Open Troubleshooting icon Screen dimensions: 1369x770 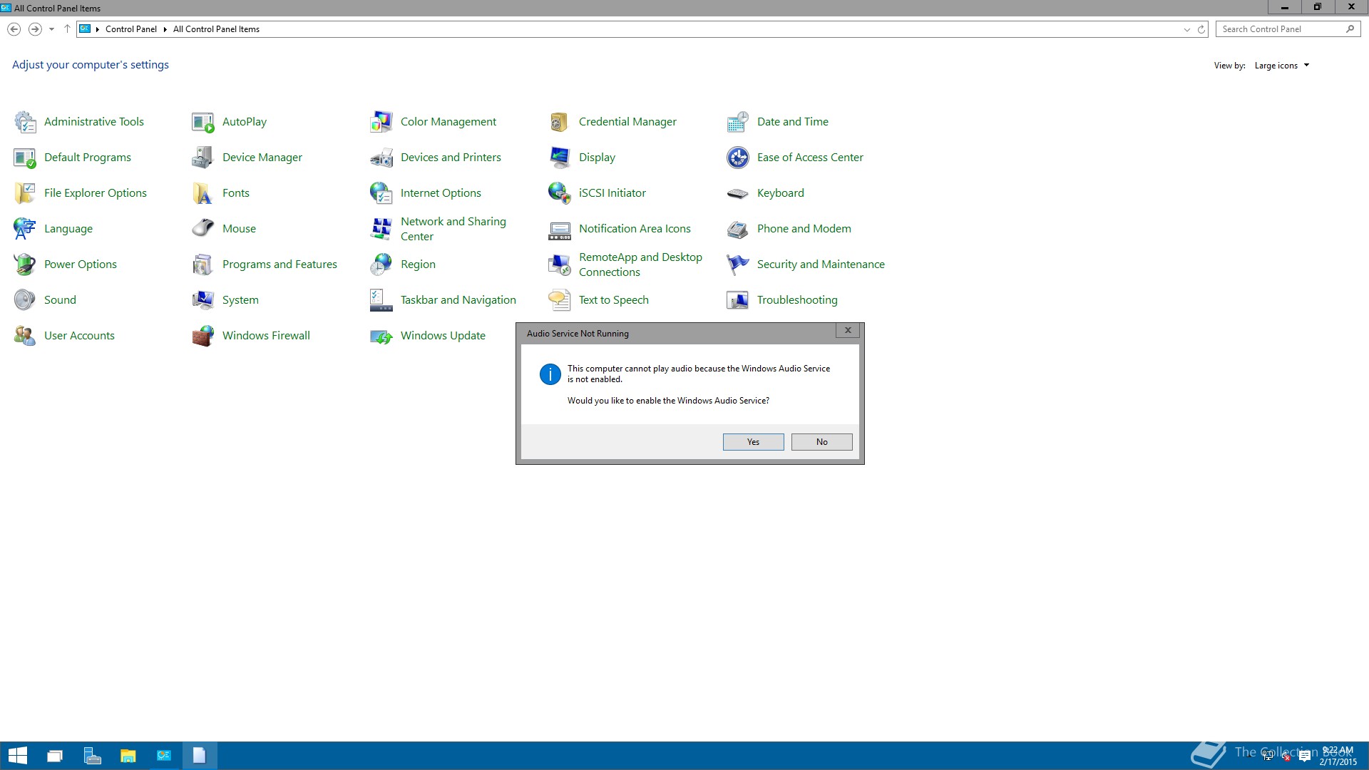coord(738,300)
